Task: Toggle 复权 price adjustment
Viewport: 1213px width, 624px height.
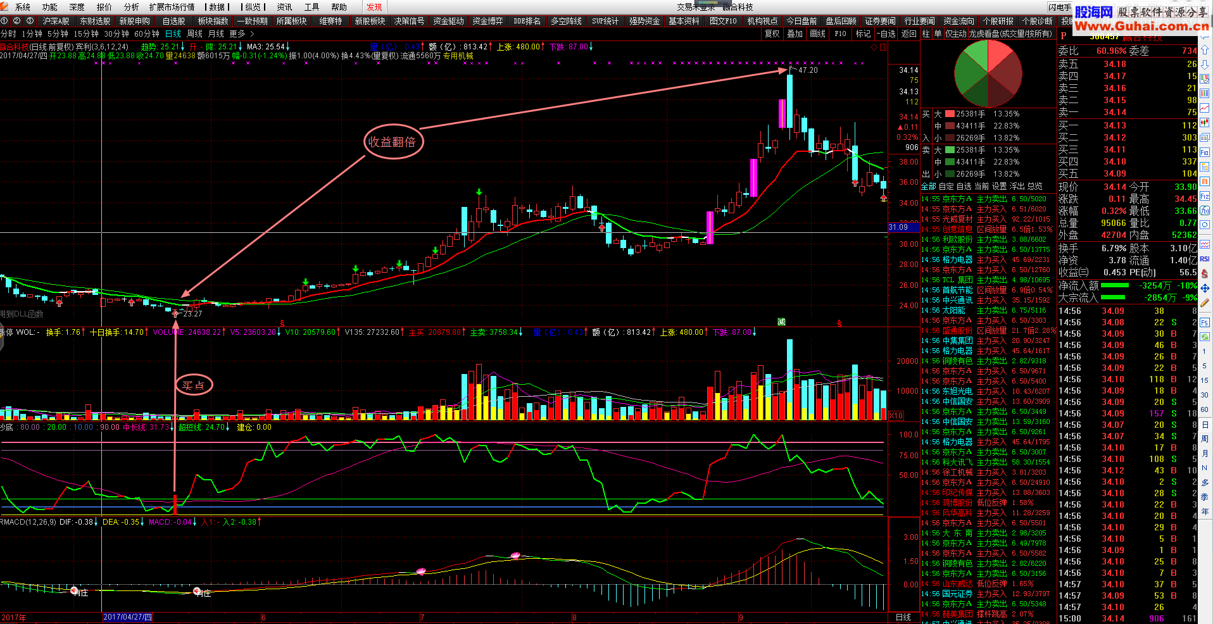Action: [x=772, y=34]
